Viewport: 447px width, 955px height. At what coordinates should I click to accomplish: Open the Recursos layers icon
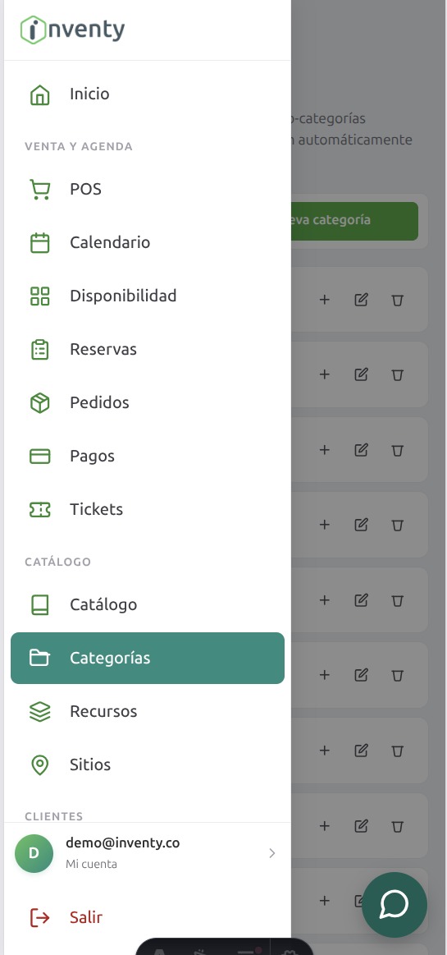40,711
